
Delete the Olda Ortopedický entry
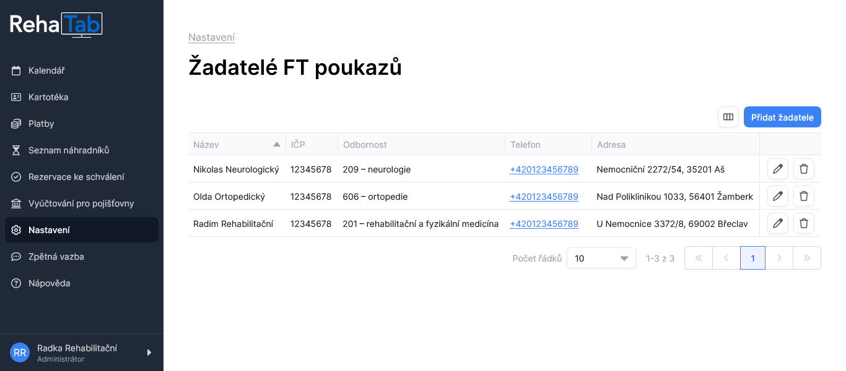(803, 196)
